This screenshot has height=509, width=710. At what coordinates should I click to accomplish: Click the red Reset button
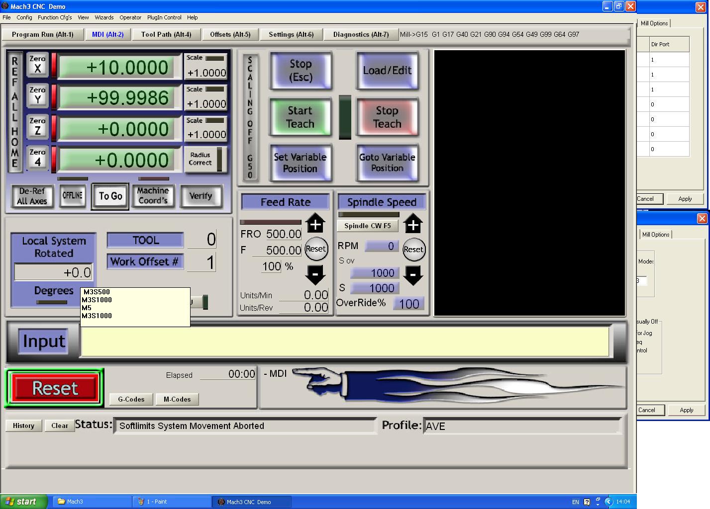point(55,388)
